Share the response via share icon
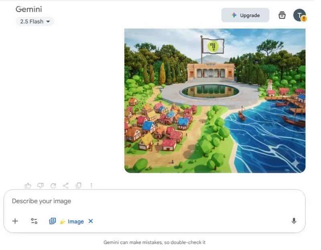The image size is (321, 250). pos(66,185)
